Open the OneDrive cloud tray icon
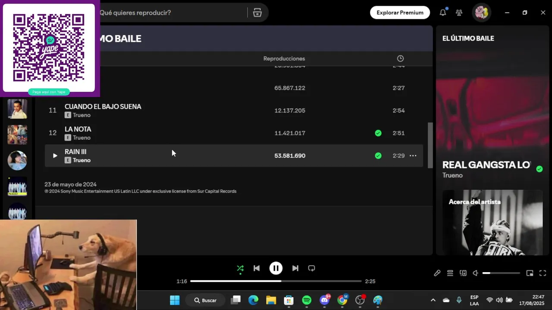 tap(446, 300)
